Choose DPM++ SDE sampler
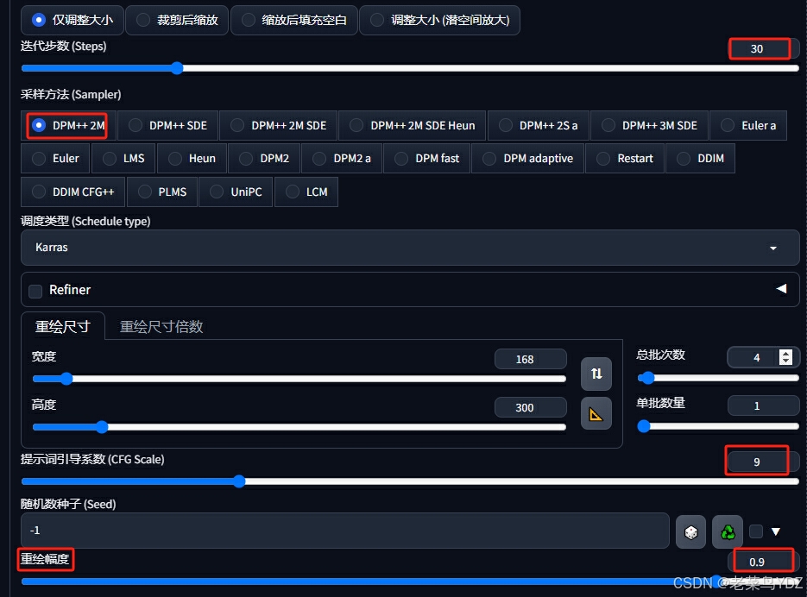 pos(167,126)
